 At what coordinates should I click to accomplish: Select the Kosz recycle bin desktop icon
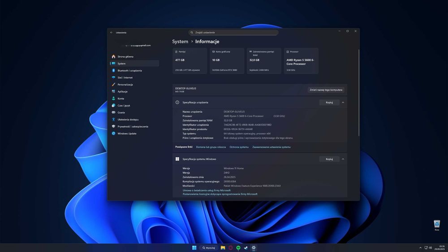click(x=437, y=225)
